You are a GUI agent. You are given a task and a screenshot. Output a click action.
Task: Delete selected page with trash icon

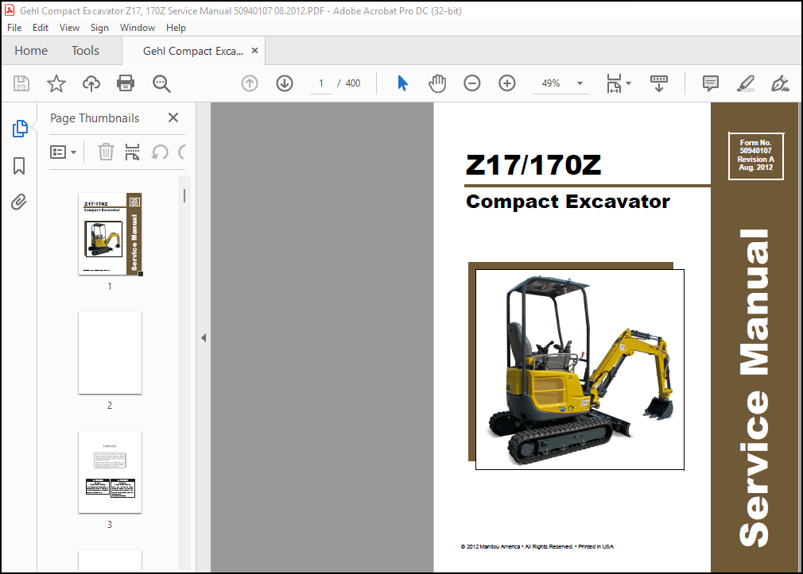106,152
